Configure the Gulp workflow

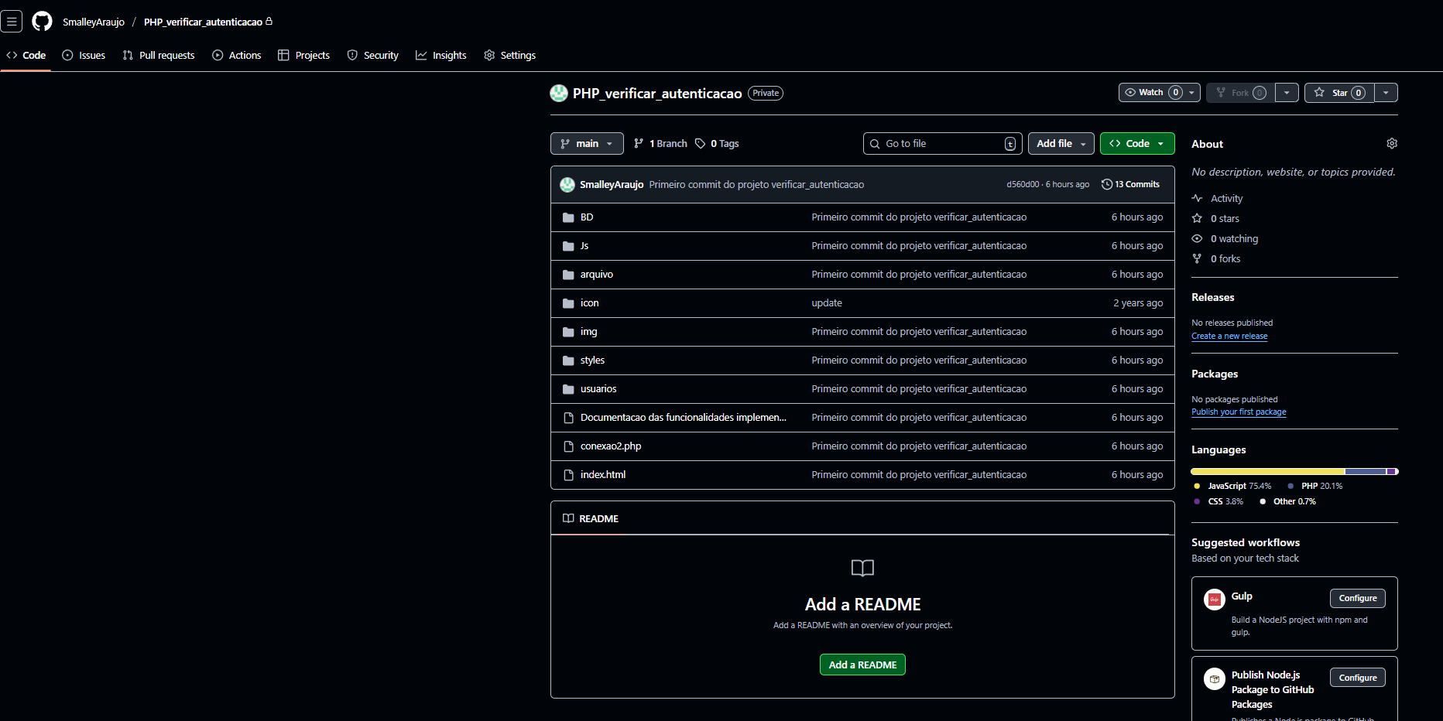pos(1358,598)
